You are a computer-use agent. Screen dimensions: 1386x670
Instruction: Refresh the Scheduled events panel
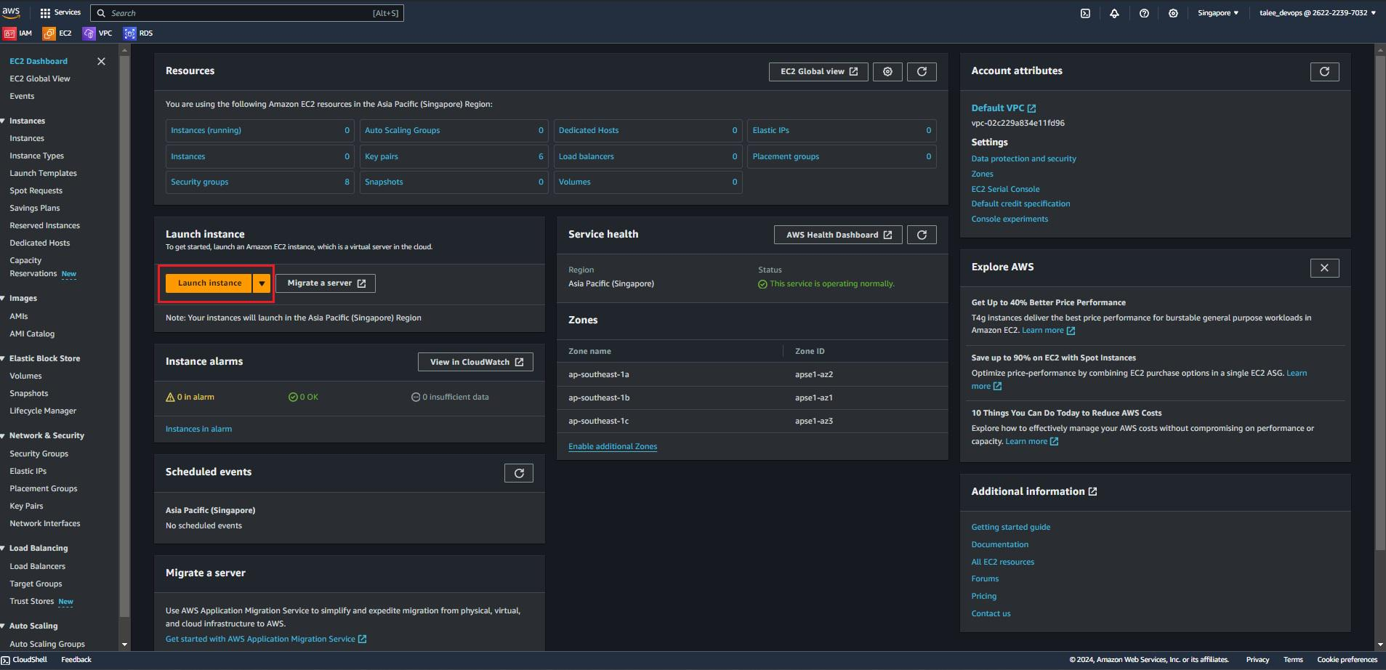pyautogui.click(x=519, y=473)
